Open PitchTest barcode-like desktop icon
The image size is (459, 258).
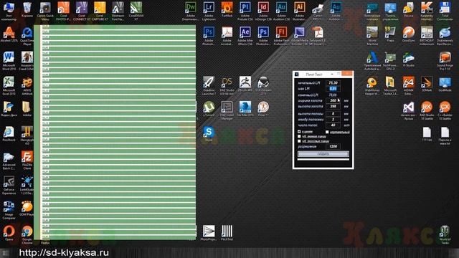227,233
